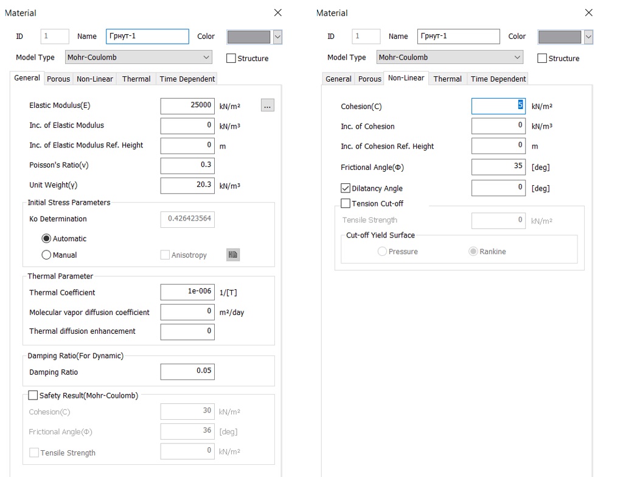This screenshot has height=477, width=623.
Task: Open the Thermal tab in right dialog
Action: tap(447, 79)
